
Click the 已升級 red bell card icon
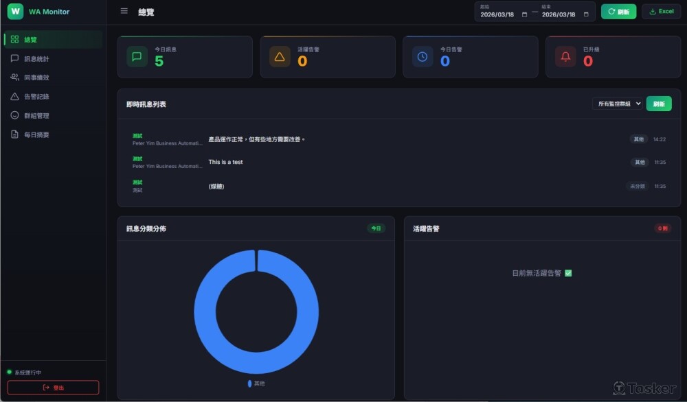(x=565, y=57)
